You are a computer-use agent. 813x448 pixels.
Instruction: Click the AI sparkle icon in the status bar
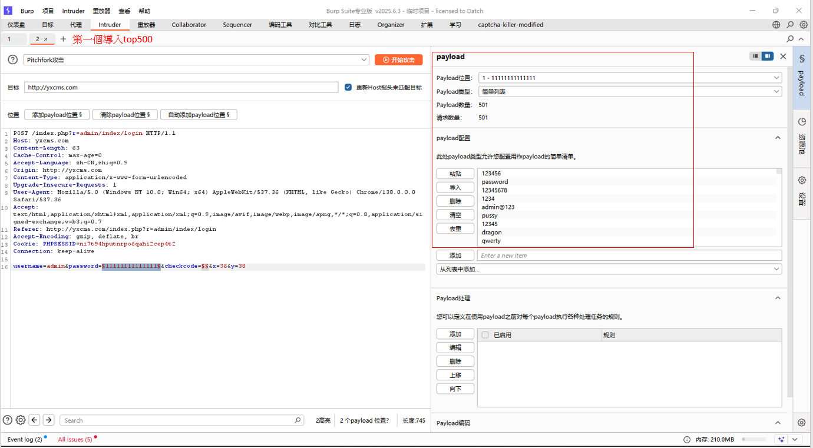click(781, 439)
